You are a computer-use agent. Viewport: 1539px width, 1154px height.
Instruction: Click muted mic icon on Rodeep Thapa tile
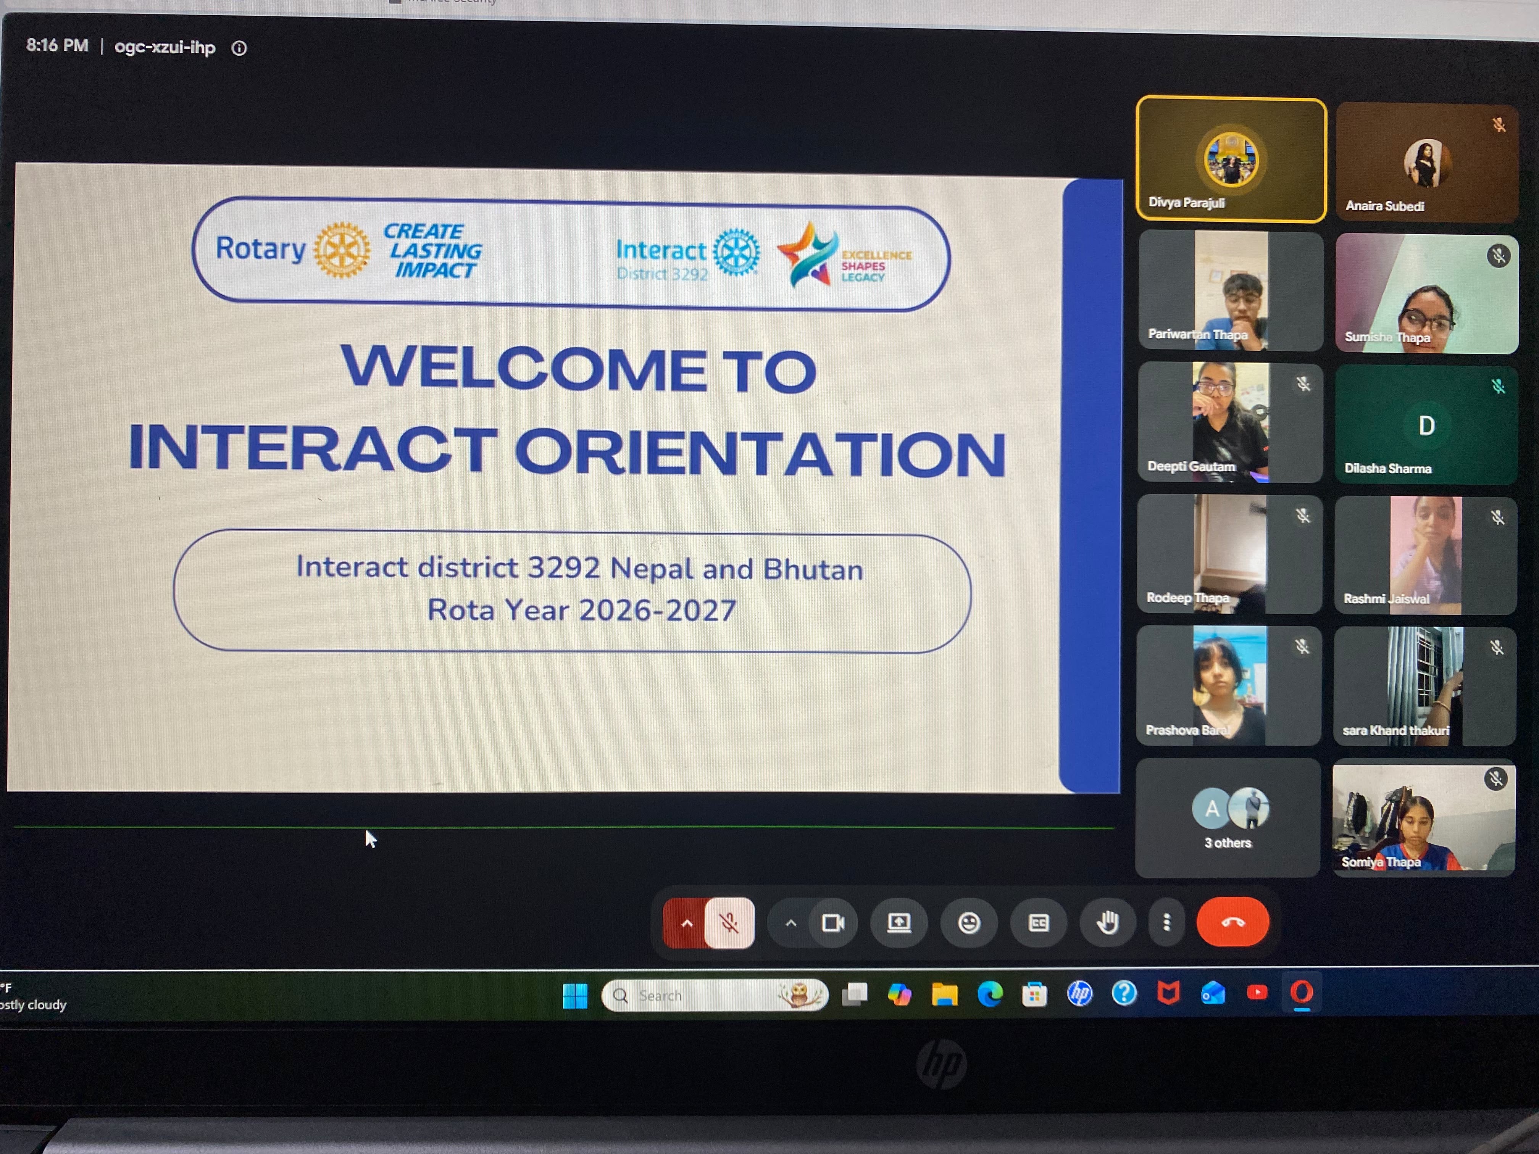click(1302, 516)
